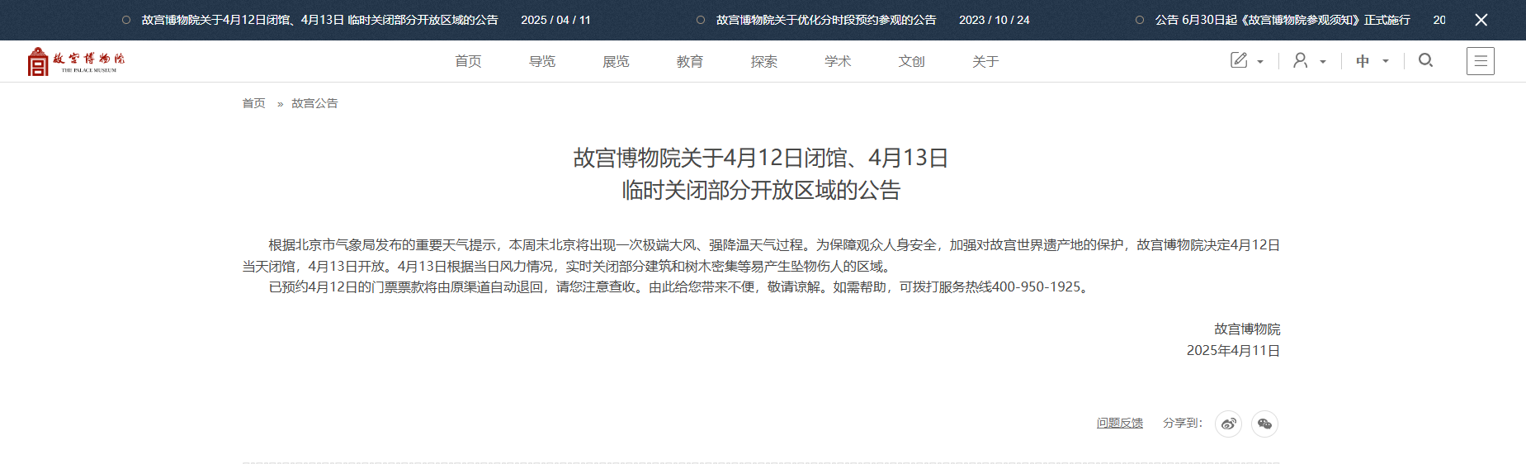Image resolution: width=1526 pixels, height=464 pixels.
Task: Open the 文创 menu
Action: (912, 61)
